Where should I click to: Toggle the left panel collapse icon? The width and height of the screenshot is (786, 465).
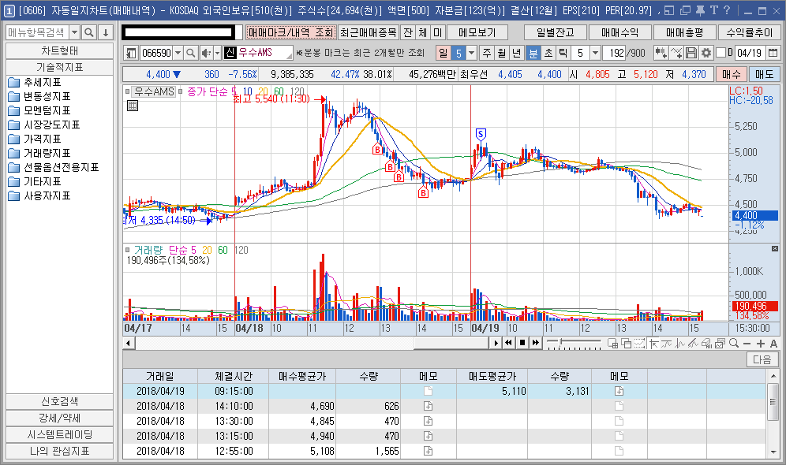[131, 53]
